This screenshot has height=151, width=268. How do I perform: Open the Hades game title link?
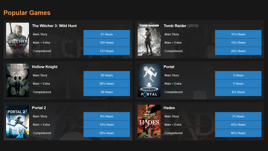(169, 108)
